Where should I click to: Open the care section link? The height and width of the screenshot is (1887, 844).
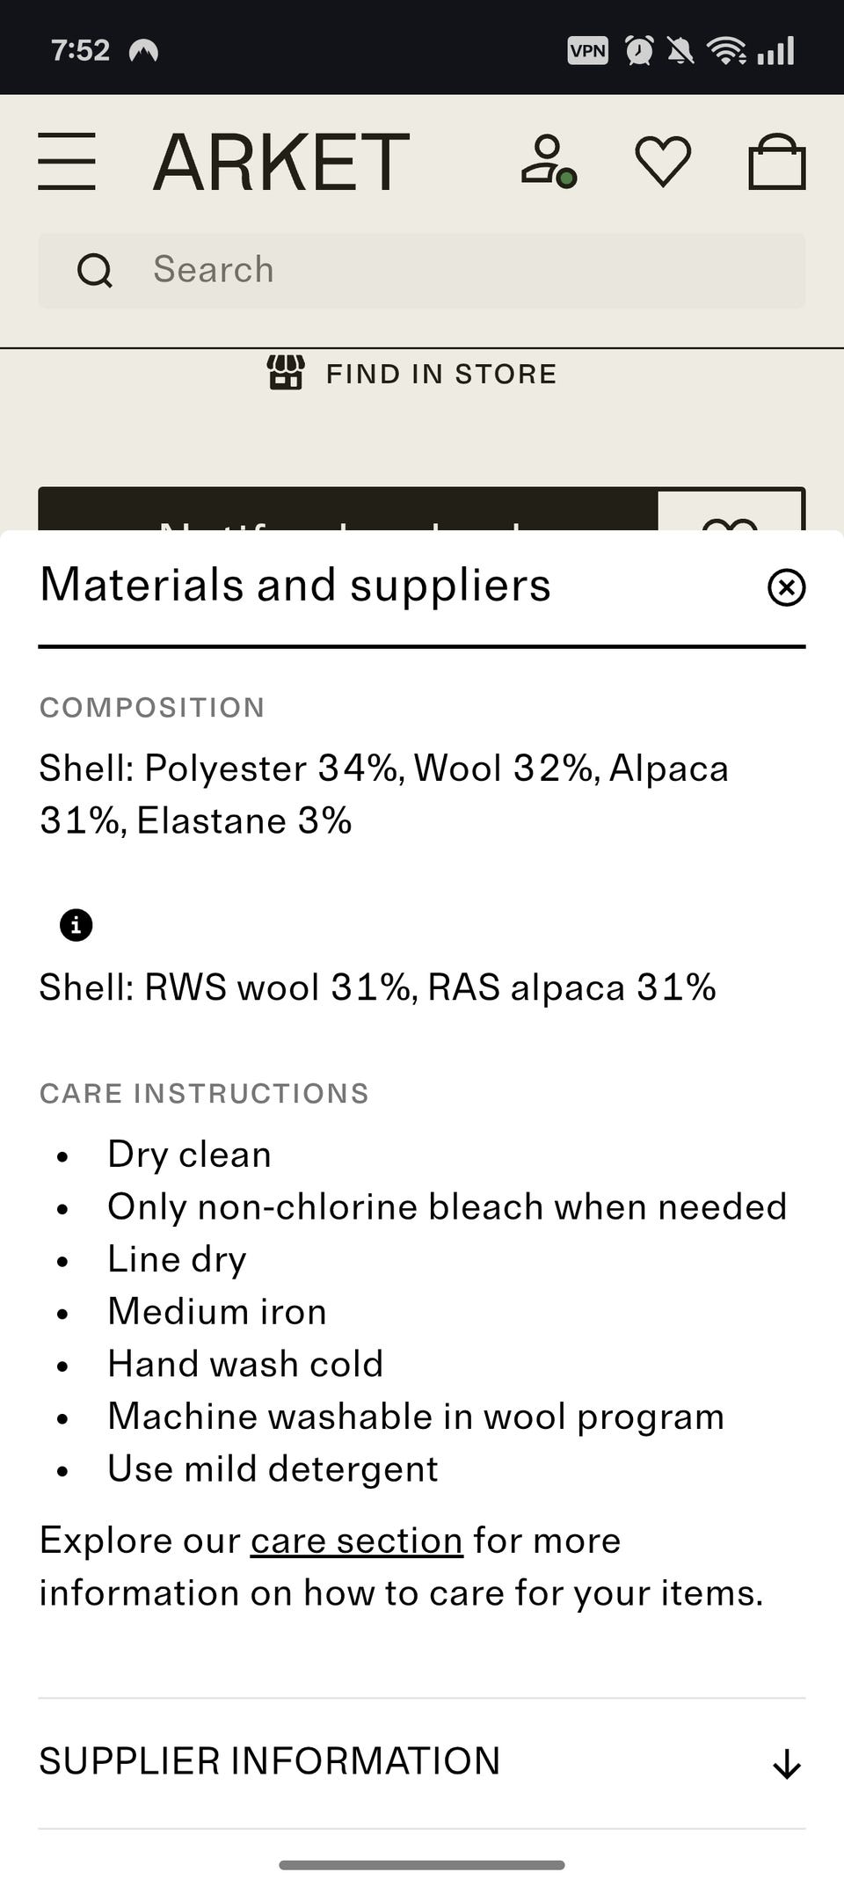(356, 1541)
